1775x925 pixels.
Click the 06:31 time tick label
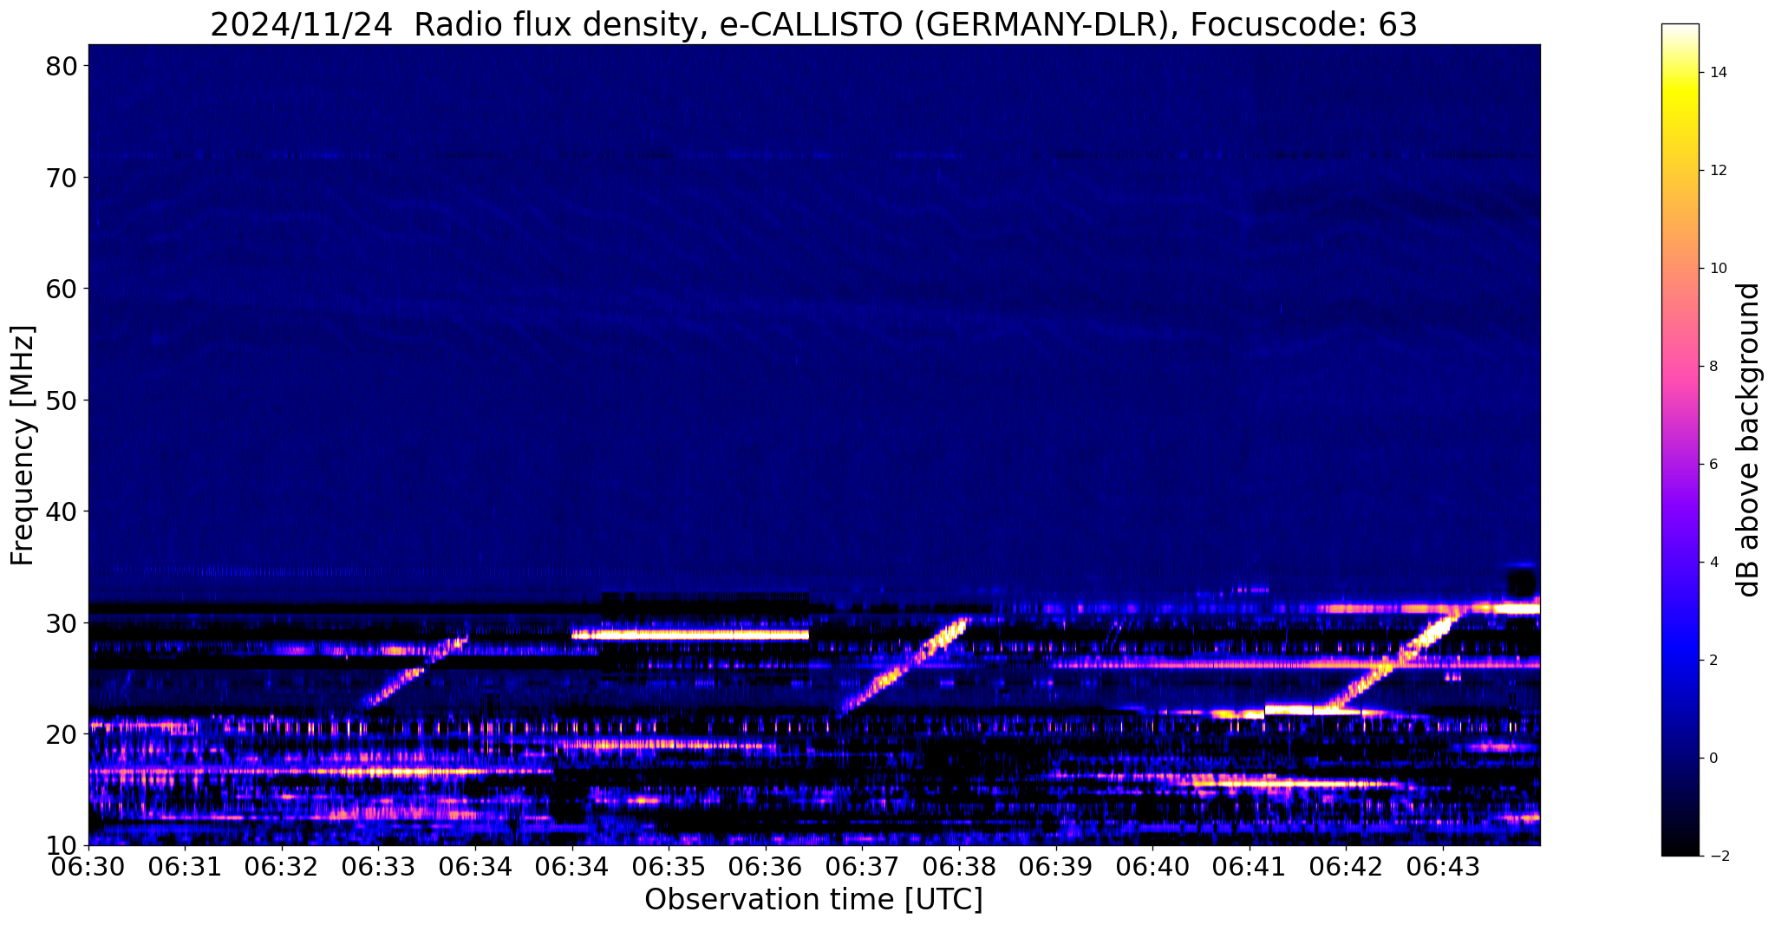[x=186, y=866]
